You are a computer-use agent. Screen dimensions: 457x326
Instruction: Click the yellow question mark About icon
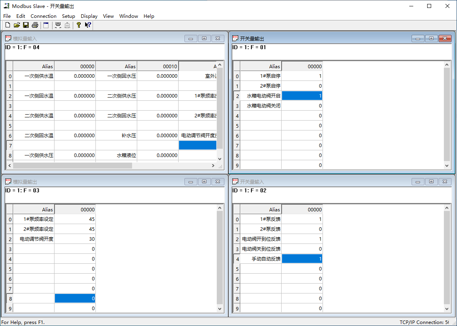[x=78, y=25]
